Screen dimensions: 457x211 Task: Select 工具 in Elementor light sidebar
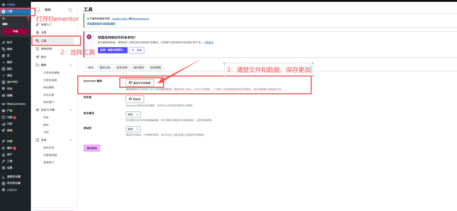54,41
